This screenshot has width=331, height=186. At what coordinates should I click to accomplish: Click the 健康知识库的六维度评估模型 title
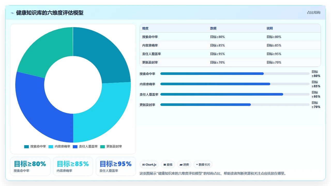pyautogui.click(x=50, y=13)
